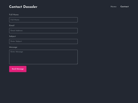
Task: Click the Subject field label
Action: 13,36
